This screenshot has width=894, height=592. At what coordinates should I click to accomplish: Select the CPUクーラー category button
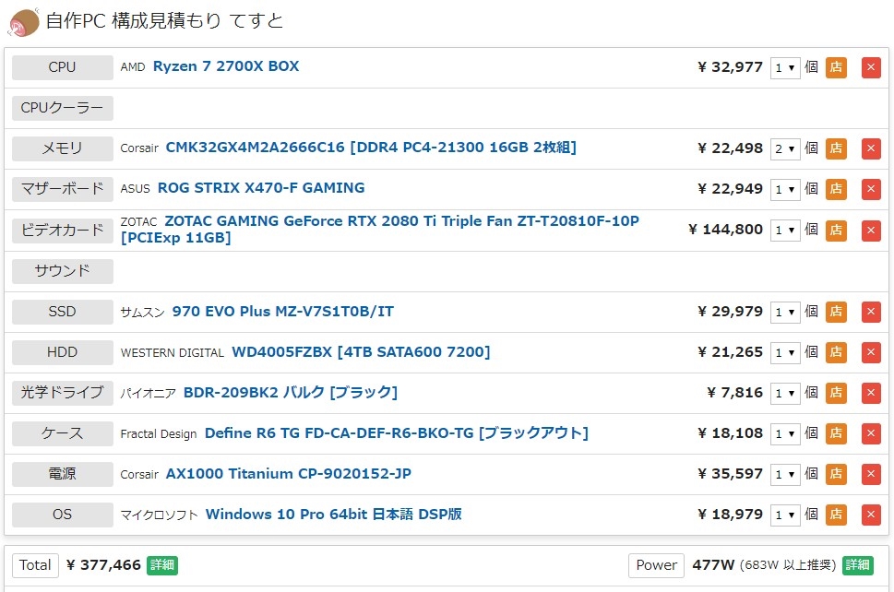pyautogui.click(x=63, y=108)
